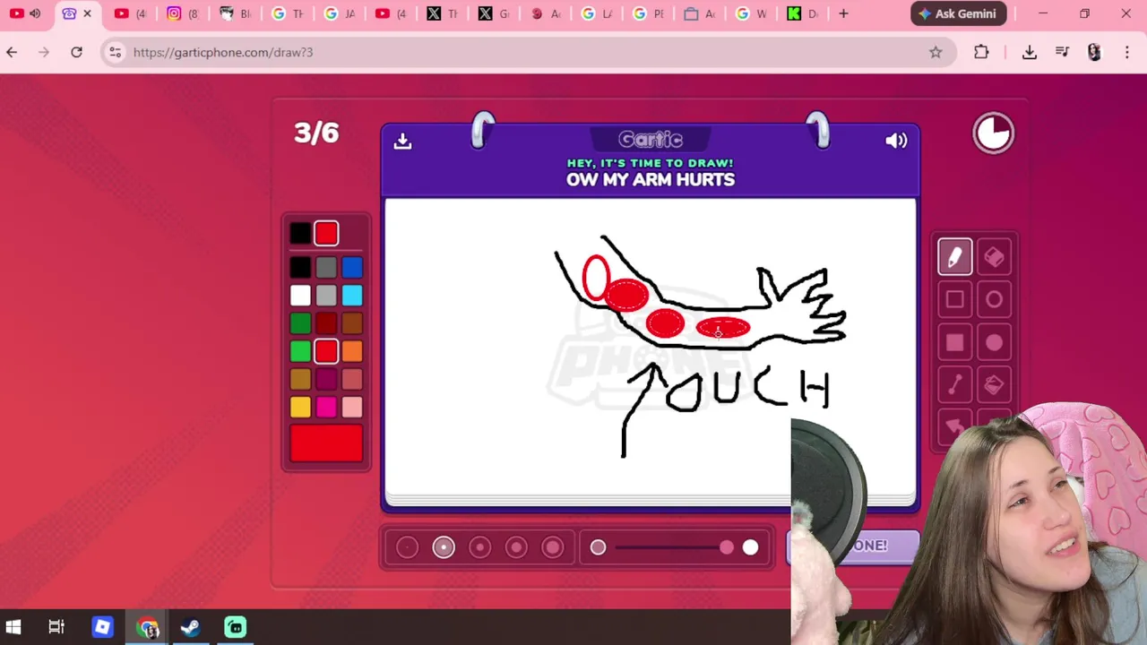Bookmark this page with the star icon
This screenshot has width=1147, height=645.
click(x=936, y=52)
